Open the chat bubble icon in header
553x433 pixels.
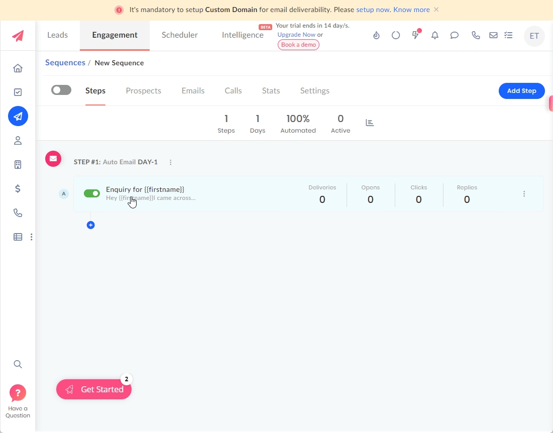455,35
